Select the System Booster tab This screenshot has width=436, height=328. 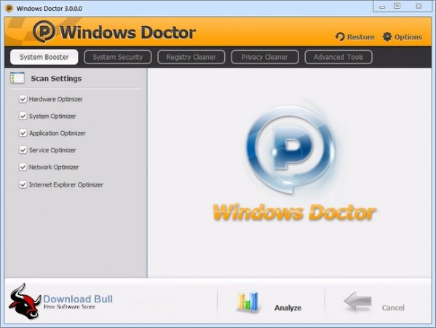44,57
